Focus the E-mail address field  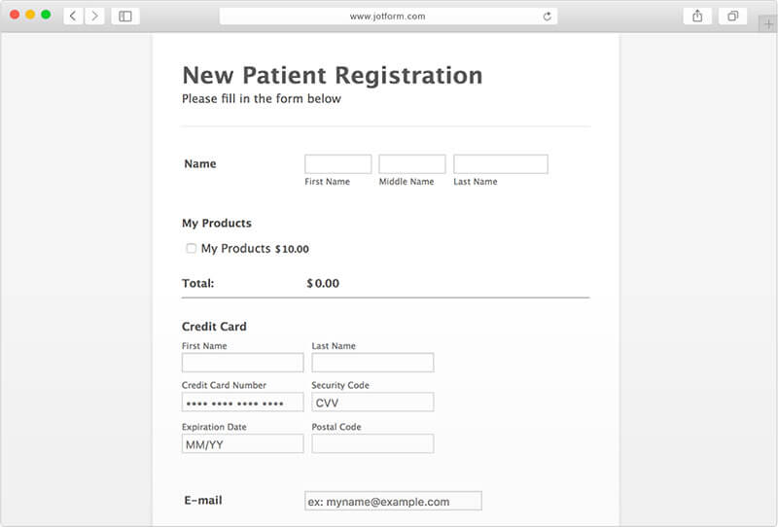[393, 501]
